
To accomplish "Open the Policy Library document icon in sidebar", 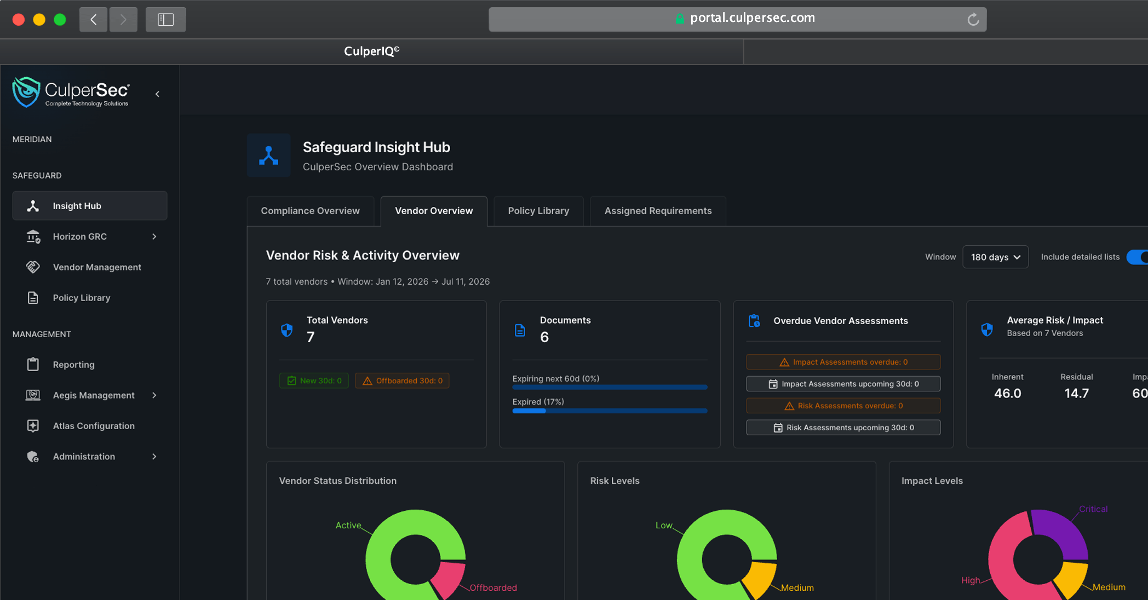I will [33, 298].
